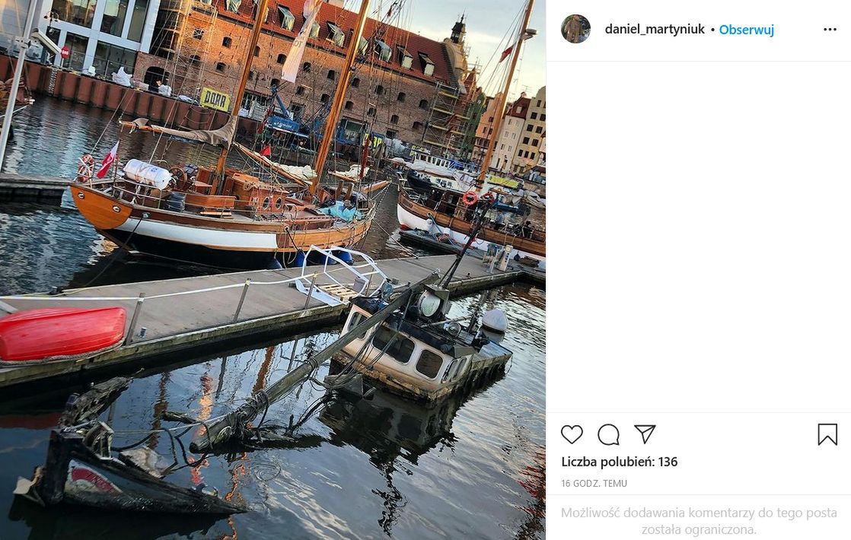This screenshot has width=851, height=540.
Task: Click the daniel_martyniuk username
Action: [x=655, y=30]
